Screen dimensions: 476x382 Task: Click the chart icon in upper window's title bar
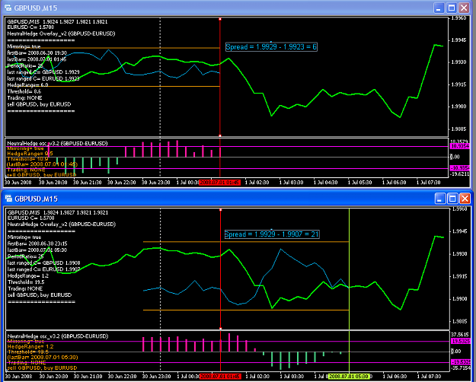point(8,8)
